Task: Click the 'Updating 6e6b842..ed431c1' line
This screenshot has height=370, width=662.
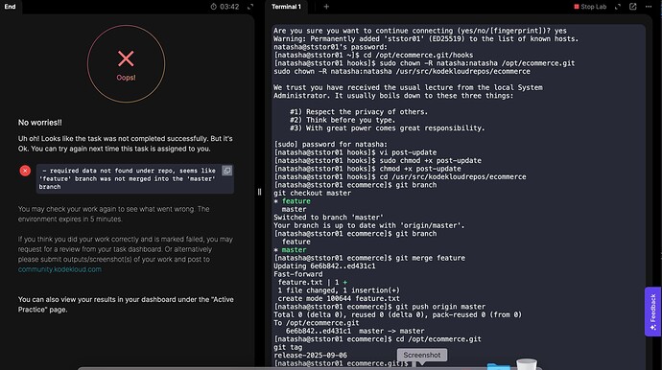Action: pyautogui.click(x=324, y=266)
